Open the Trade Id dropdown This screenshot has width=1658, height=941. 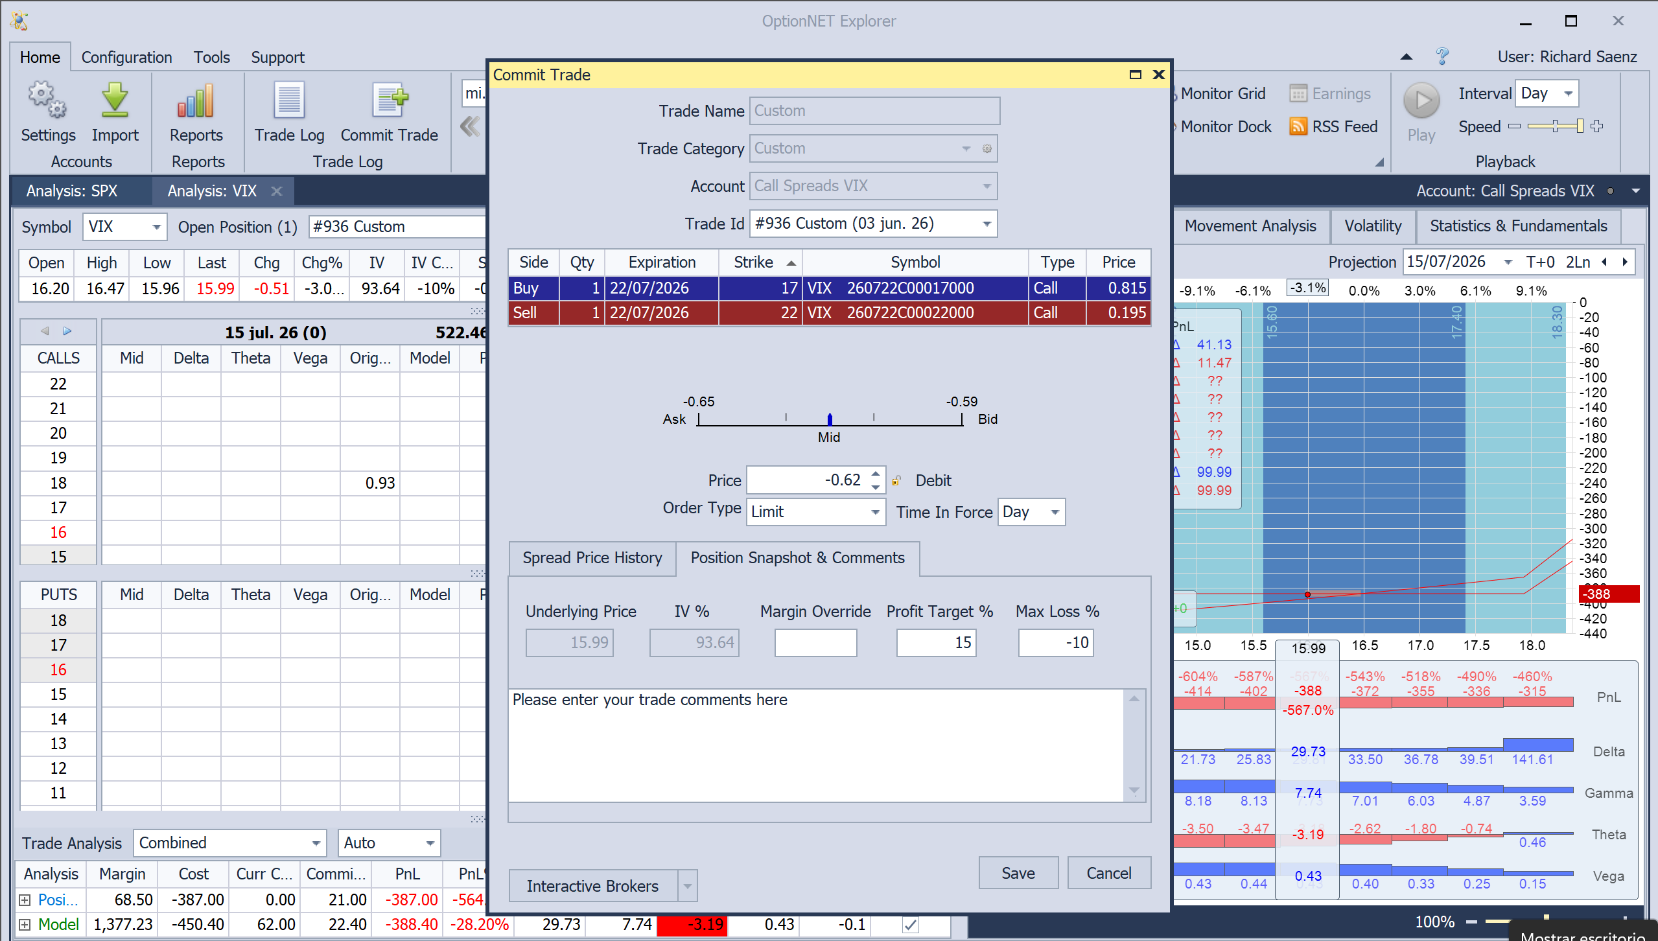(987, 224)
